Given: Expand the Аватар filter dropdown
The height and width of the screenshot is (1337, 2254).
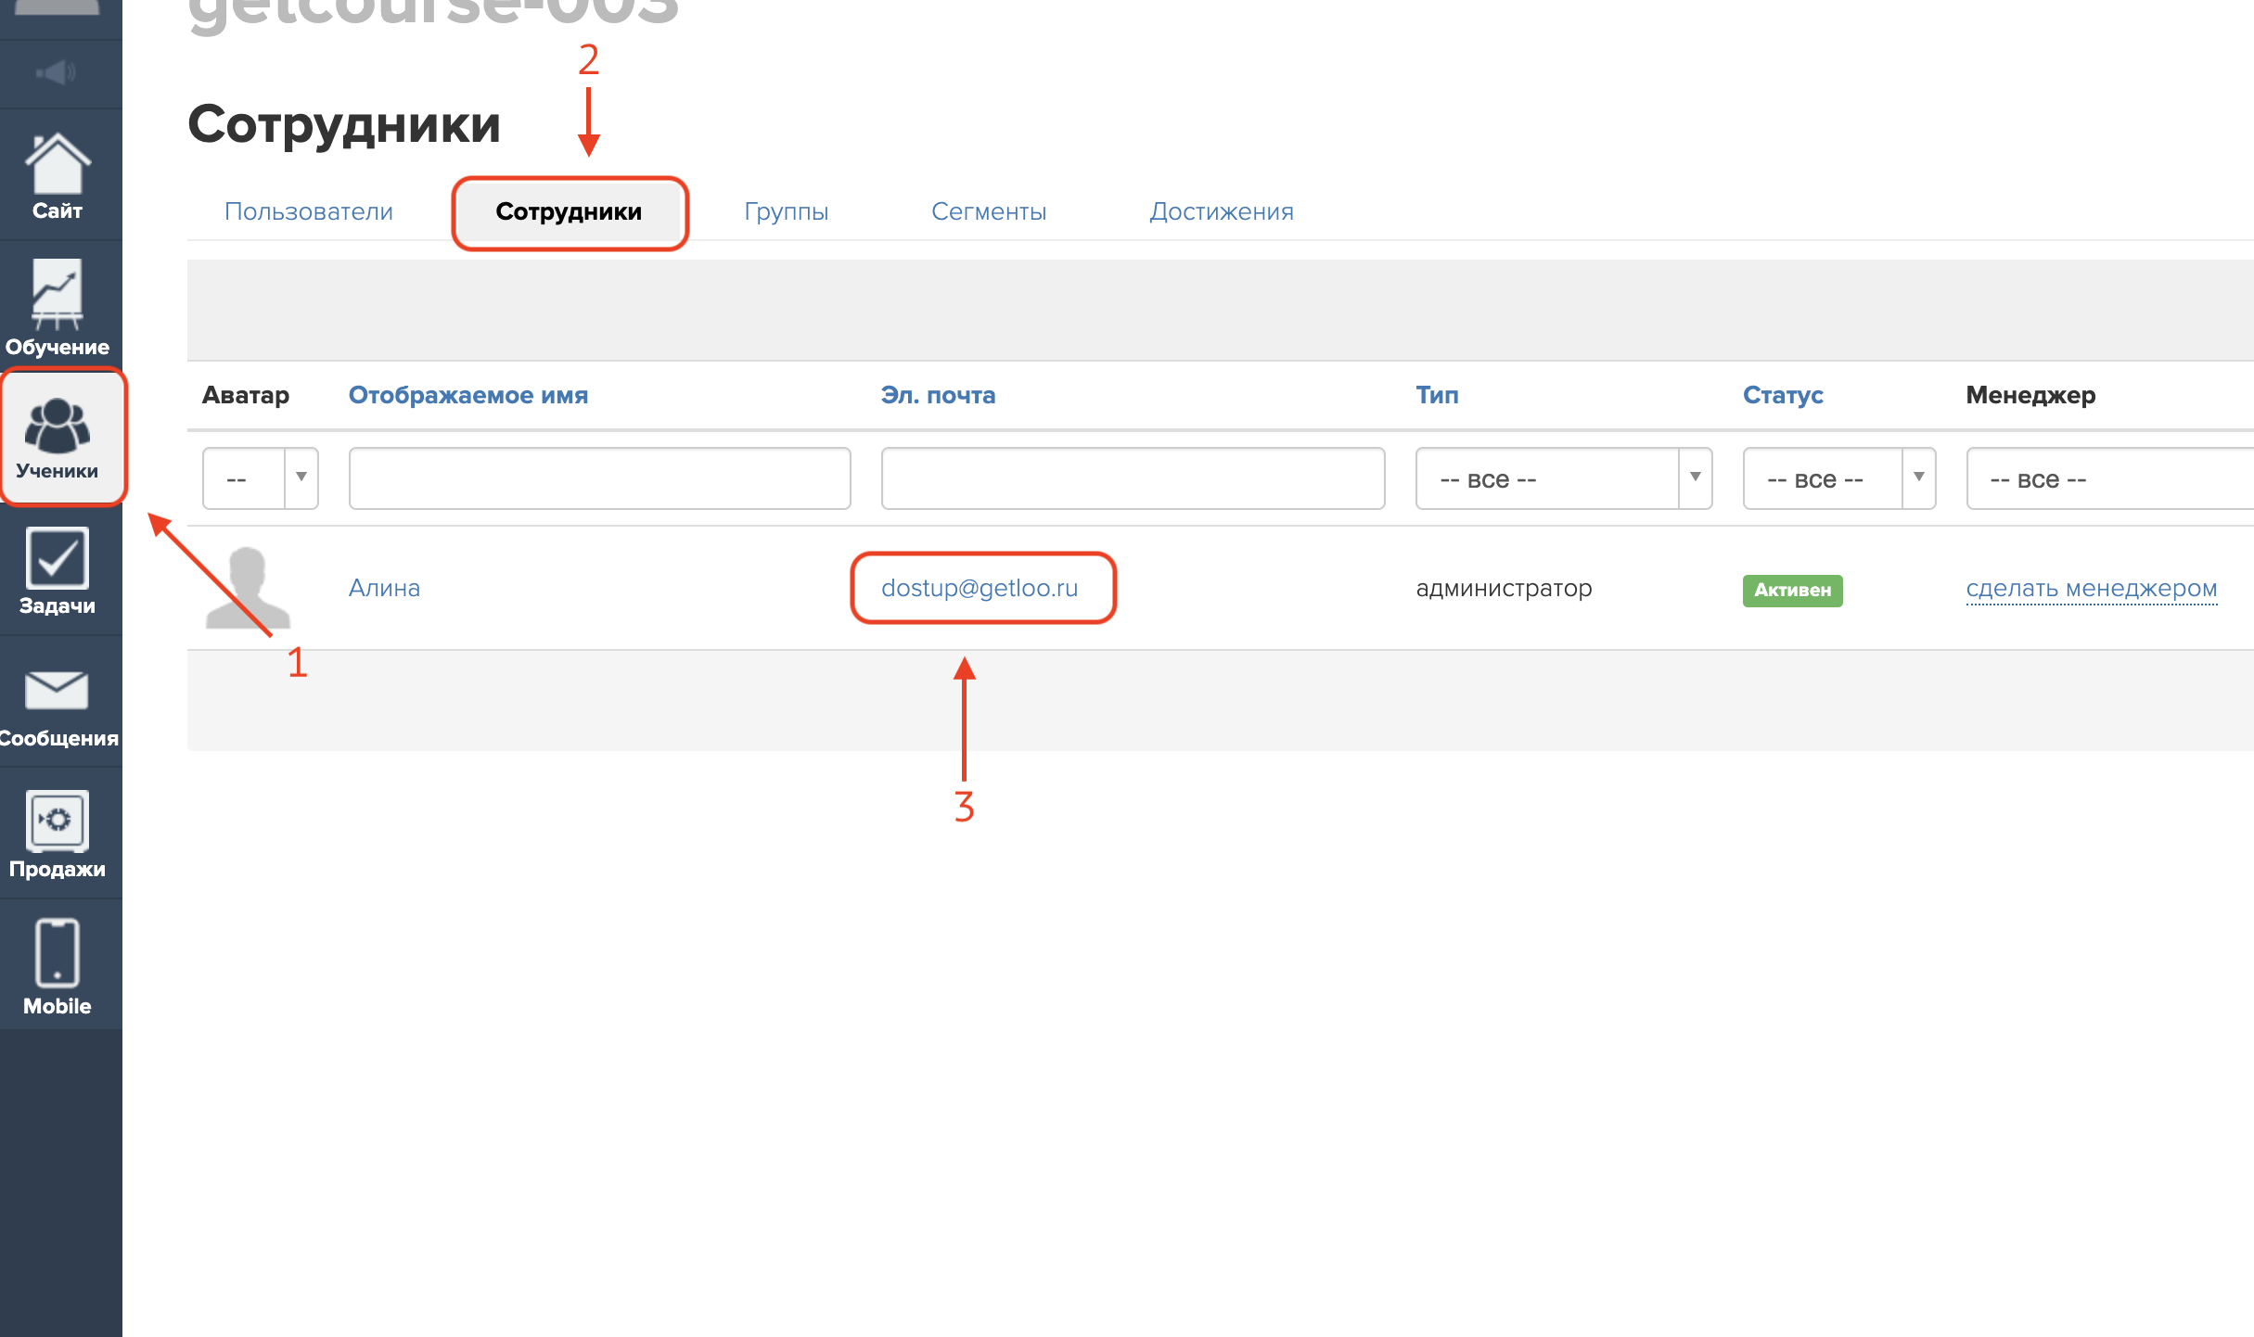Looking at the screenshot, I should pyautogui.click(x=261, y=478).
